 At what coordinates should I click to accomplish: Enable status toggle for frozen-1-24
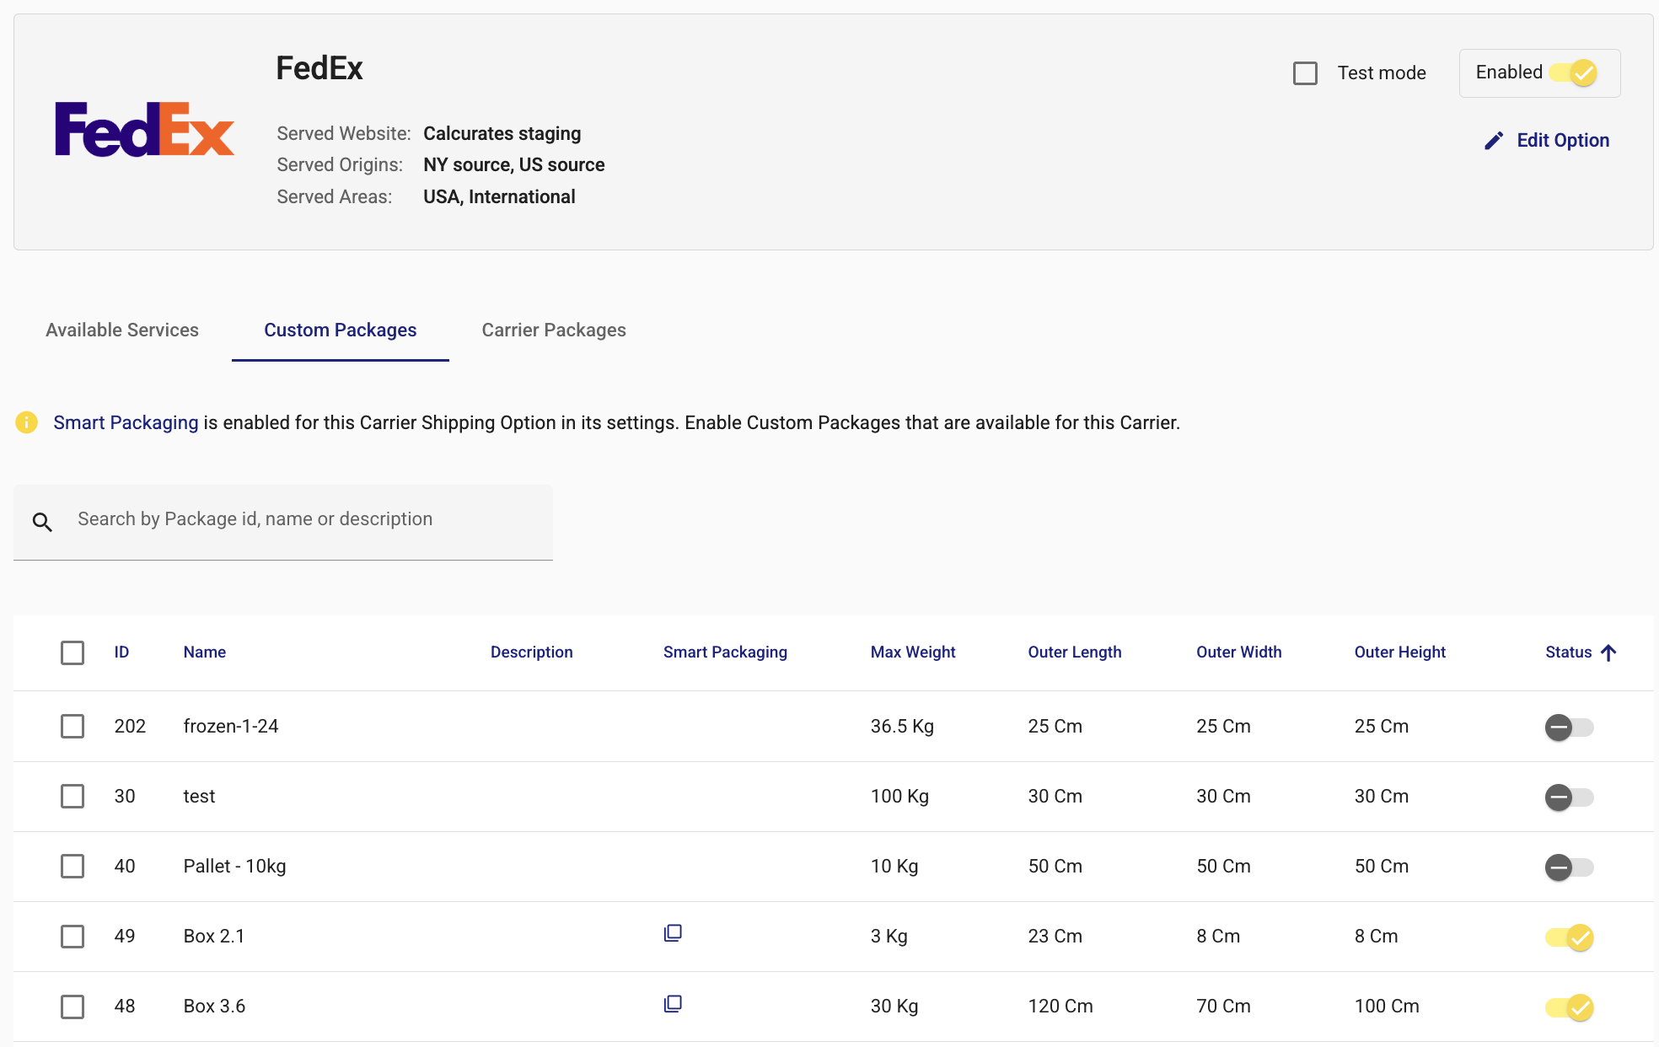click(1569, 727)
